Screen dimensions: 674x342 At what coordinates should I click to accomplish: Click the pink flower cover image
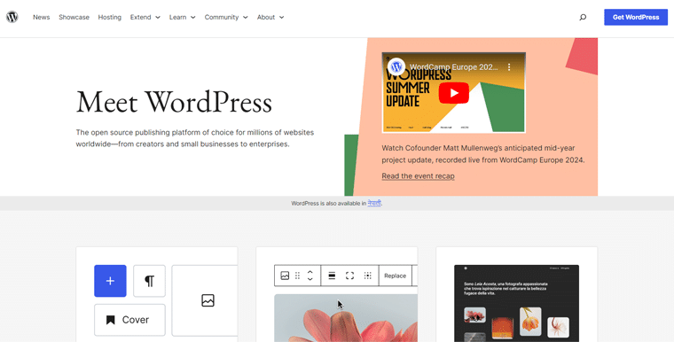click(346, 318)
